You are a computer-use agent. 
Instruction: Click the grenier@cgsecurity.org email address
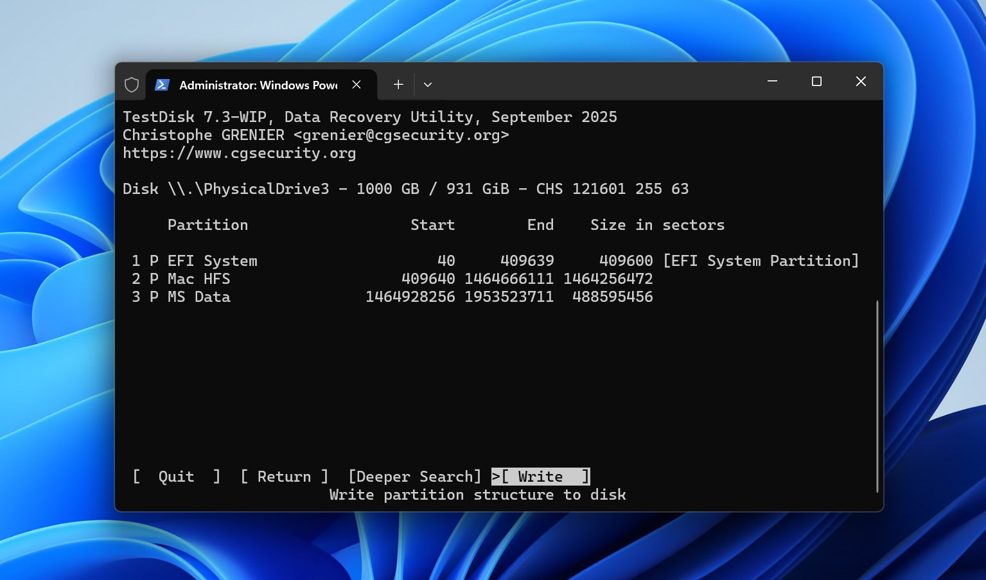401,135
